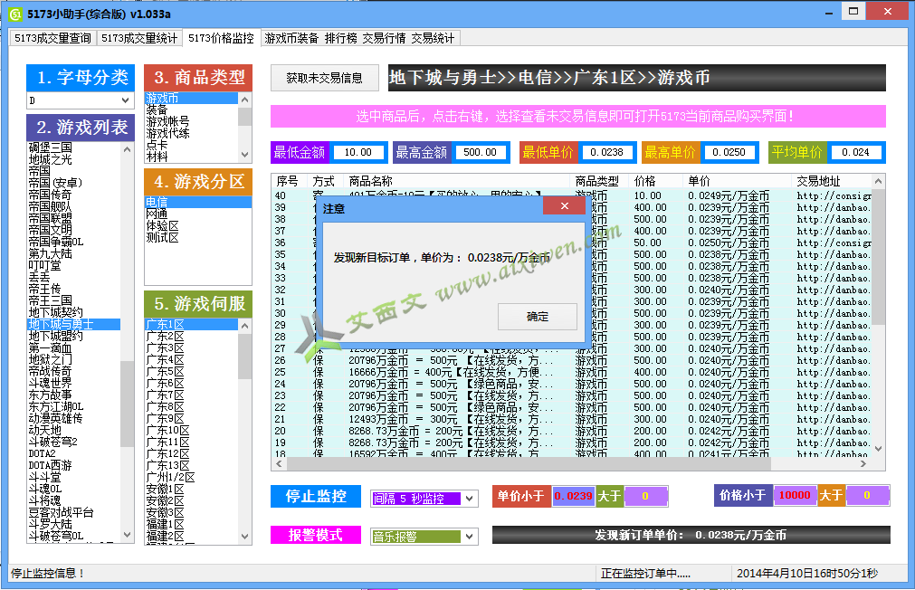Screen dimensions: 915x590
Task: Select 点卡 in the 商品类型 list
Action: [191, 145]
